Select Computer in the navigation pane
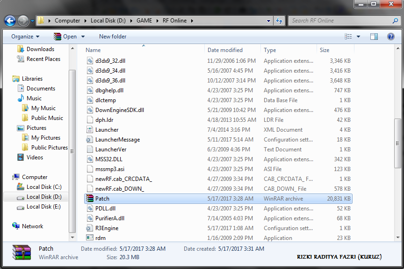404x269 pixels. 35,177
